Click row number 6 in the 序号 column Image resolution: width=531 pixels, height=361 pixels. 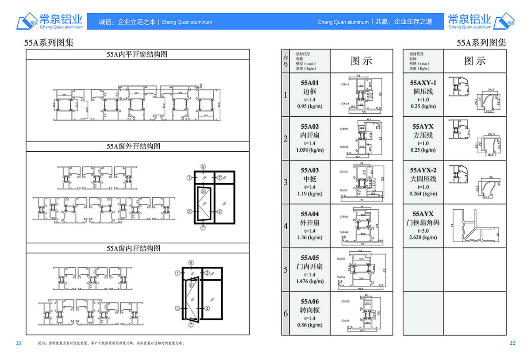click(285, 314)
